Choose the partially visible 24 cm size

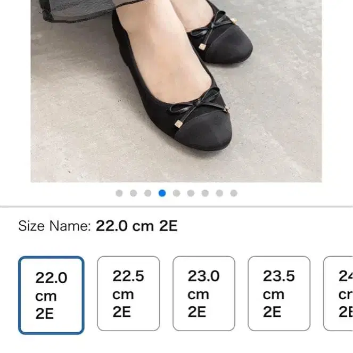click(338, 293)
